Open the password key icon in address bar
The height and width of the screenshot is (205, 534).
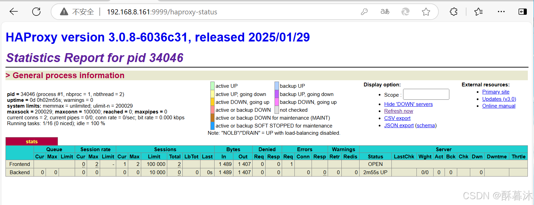[x=364, y=12]
